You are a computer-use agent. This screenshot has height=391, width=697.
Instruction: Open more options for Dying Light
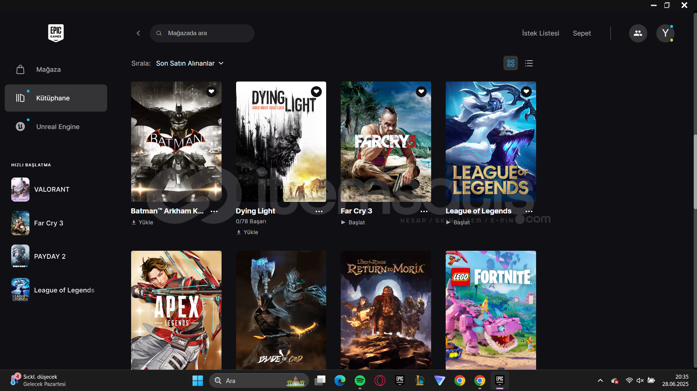(319, 211)
